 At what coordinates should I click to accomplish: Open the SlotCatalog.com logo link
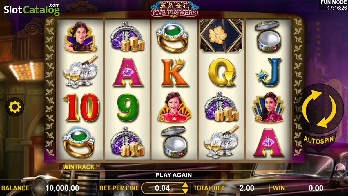(x=32, y=10)
